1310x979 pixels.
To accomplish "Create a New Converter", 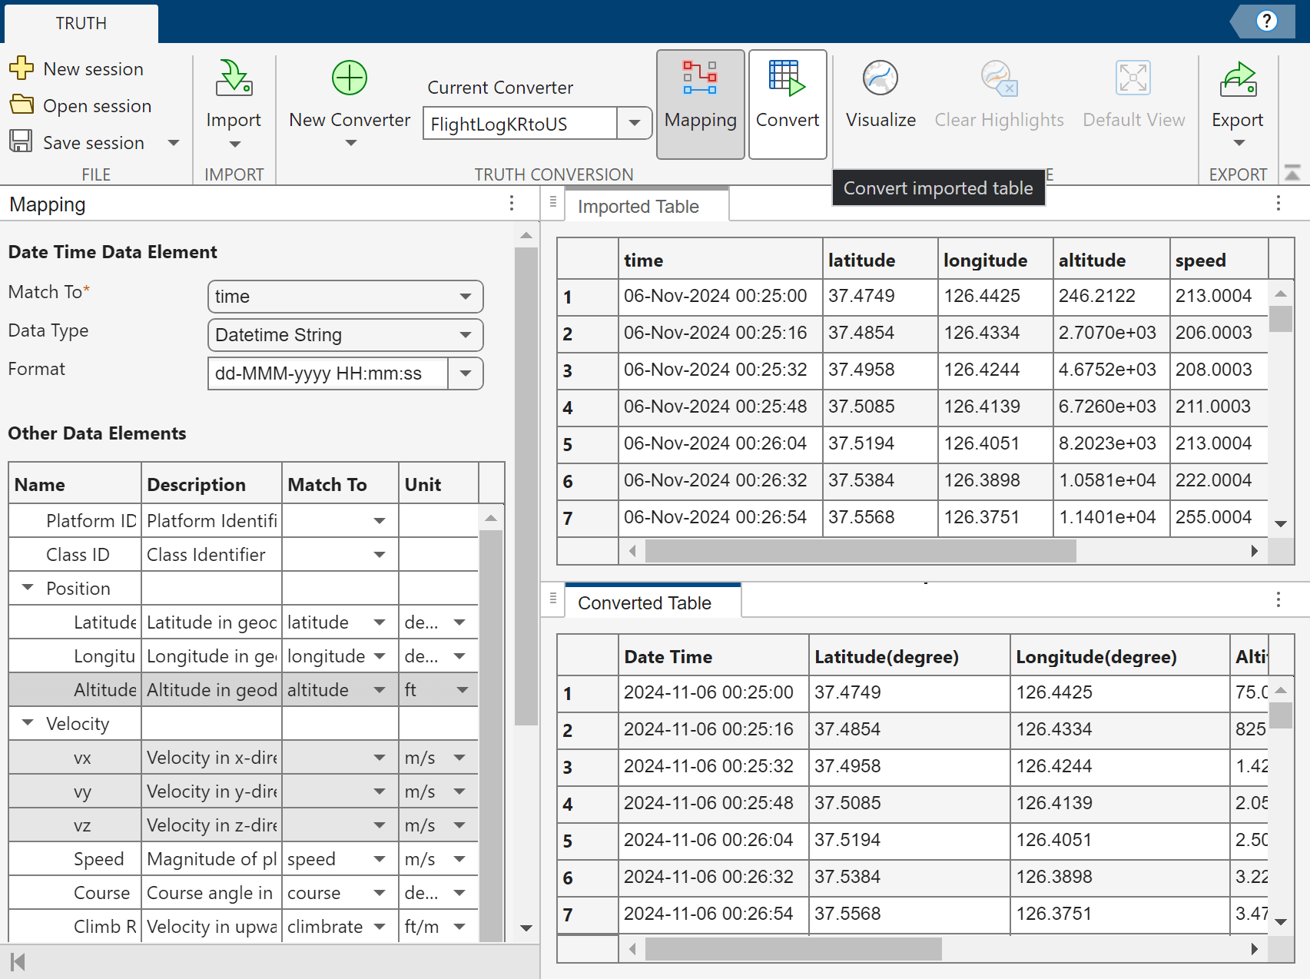I will (x=350, y=79).
